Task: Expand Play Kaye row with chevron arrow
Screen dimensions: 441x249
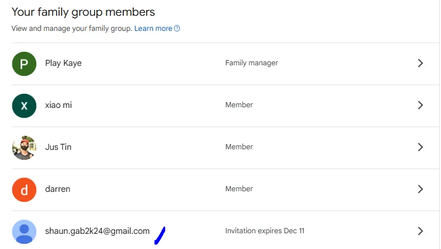Action: click(420, 63)
